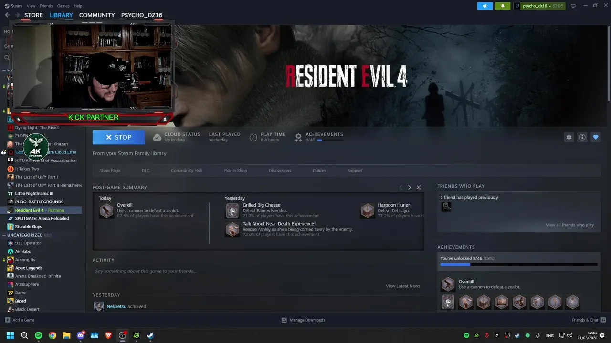Click the Achievements gear icon in header
This screenshot has height=343, width=611.
[x=298, y=137]
